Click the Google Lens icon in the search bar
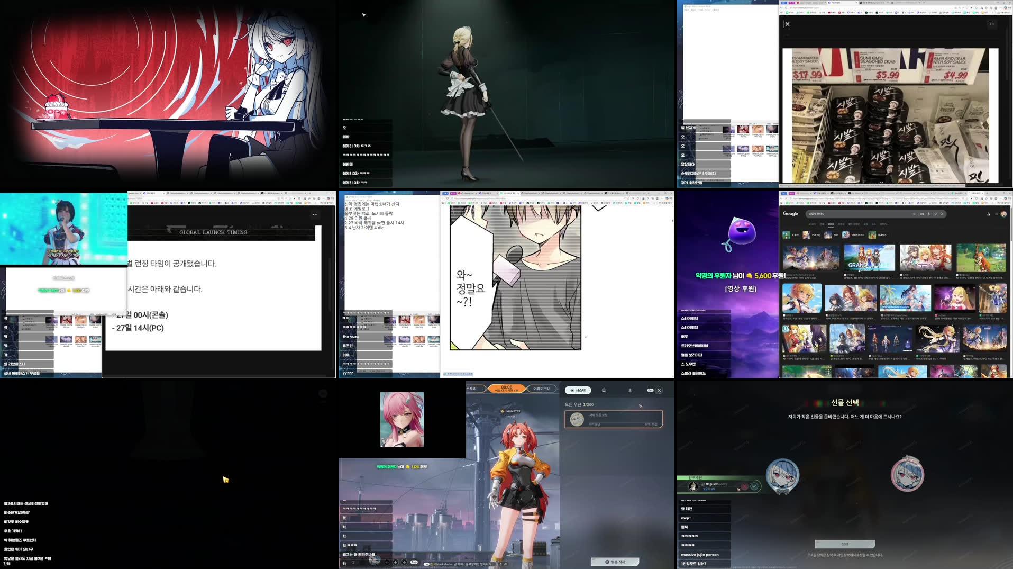Viewport: 1013px width, 569px height. click(935, 214)
